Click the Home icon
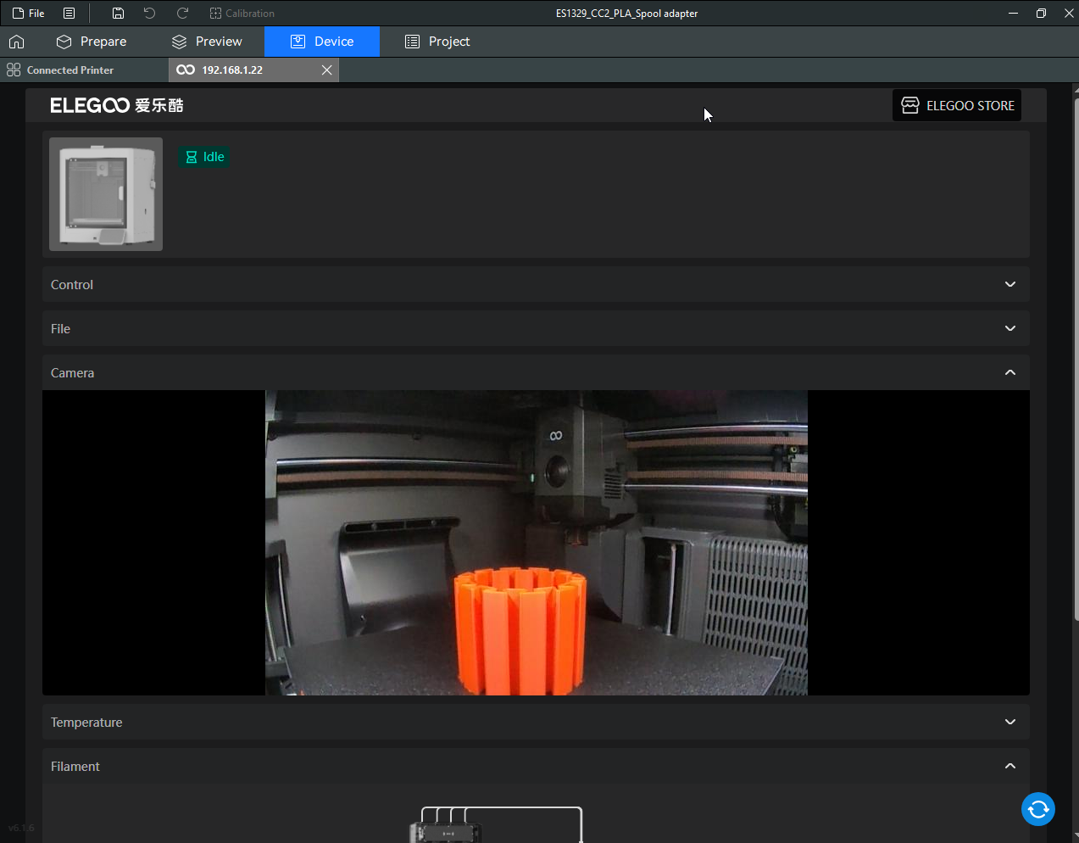1079x843 pixels. [x=16, y=42]
